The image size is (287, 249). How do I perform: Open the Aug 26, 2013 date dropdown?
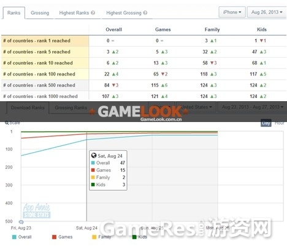267,12
